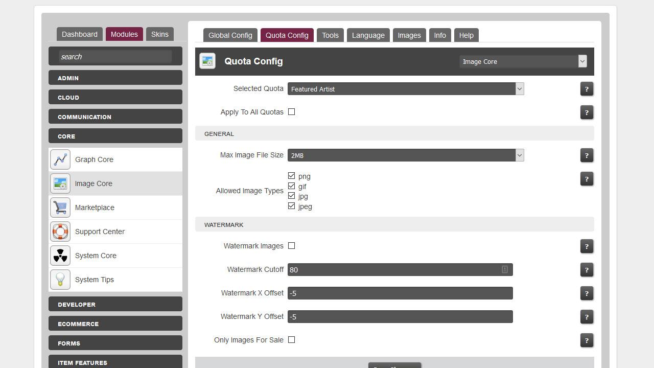Uncheck the png image type

pos(291,176)
